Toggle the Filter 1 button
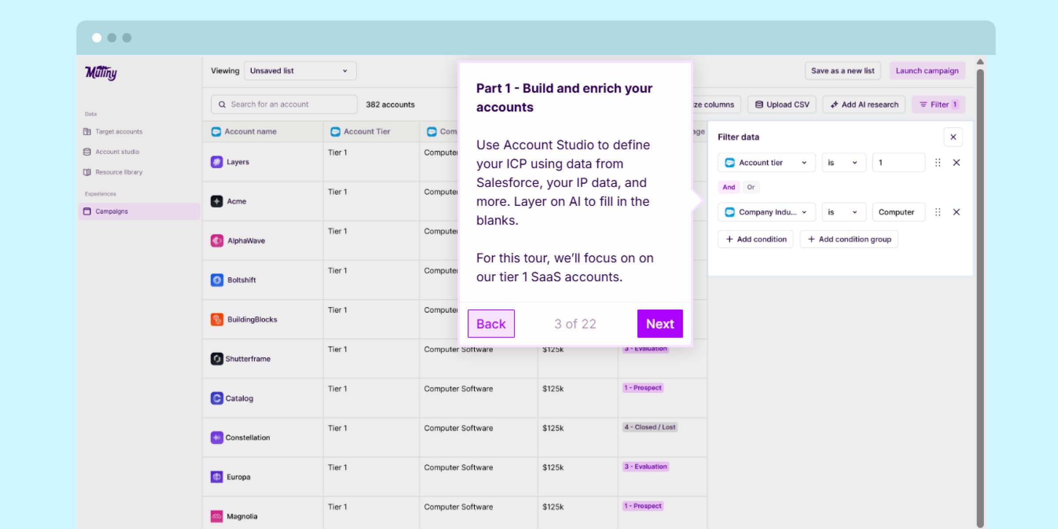Viewport: 1058px width, 529px height. click(938, 104)
